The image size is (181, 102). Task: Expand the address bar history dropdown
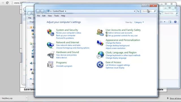click(135, 11)
